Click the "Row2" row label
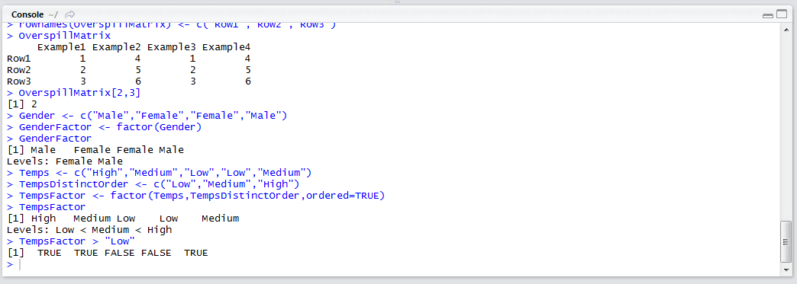This screenshot has width=797, height=284. 19,70
